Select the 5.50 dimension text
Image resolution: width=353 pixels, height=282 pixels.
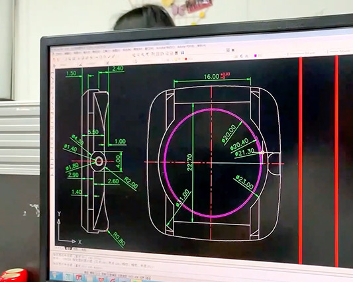click(93, 132)
